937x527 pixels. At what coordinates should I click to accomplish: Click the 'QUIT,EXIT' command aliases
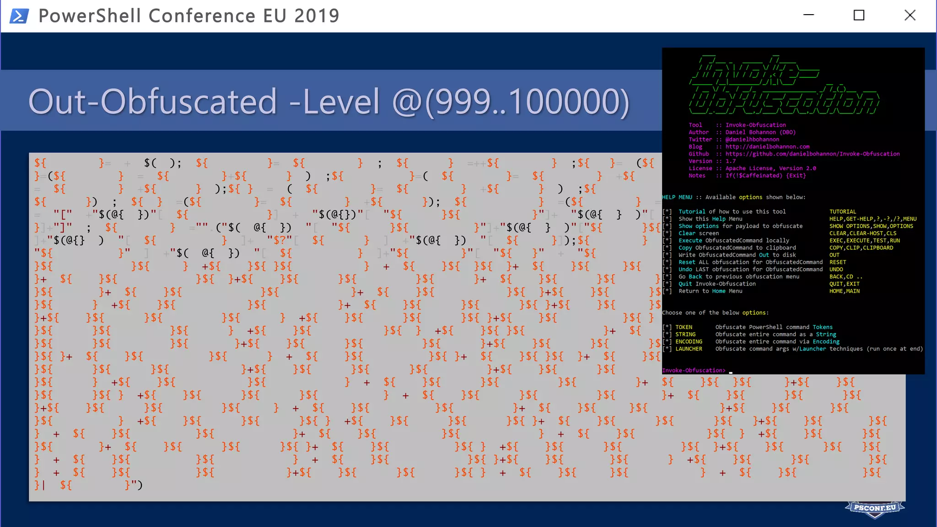[845, 284]
